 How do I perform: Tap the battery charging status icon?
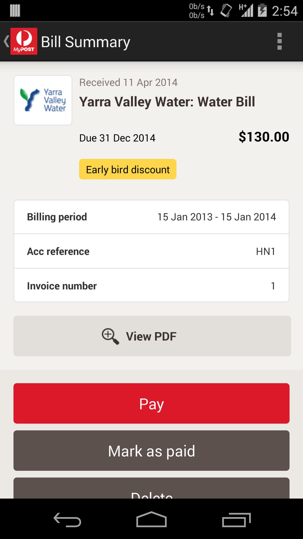[262, 11]
